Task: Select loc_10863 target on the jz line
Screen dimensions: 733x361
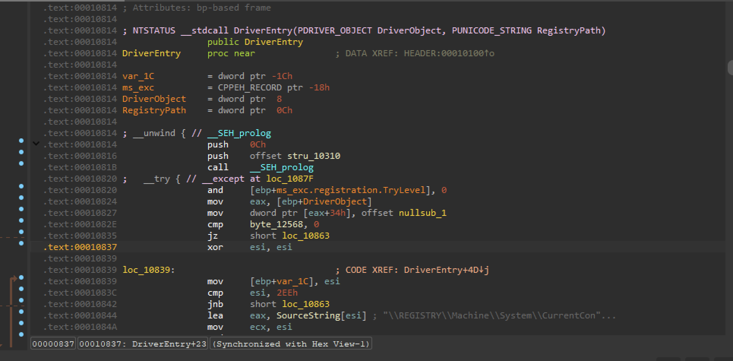Action: (306, 236)
